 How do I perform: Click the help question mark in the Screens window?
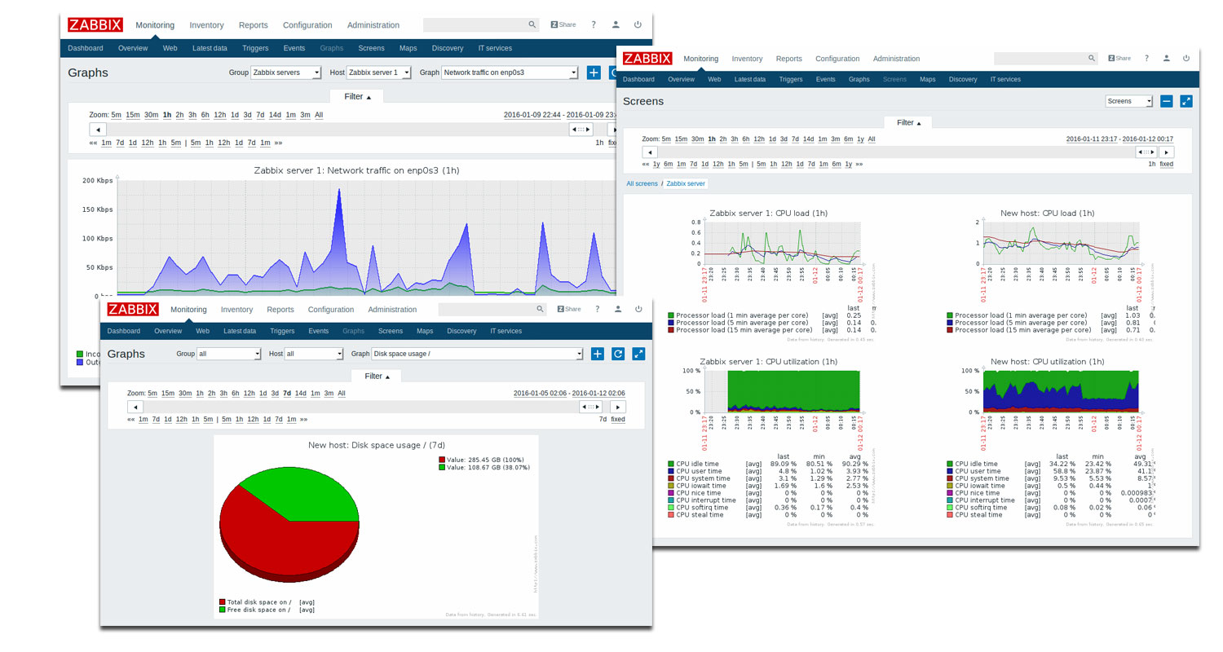pos(1146,59)
